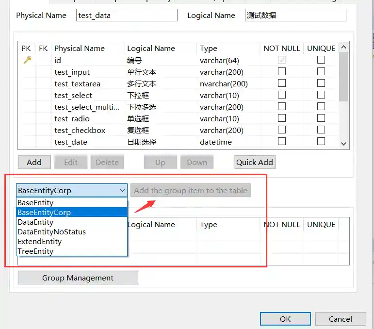Click the Delete column button
The height and width of the screenshot is (329, 374).
click(x=107, y=162)
